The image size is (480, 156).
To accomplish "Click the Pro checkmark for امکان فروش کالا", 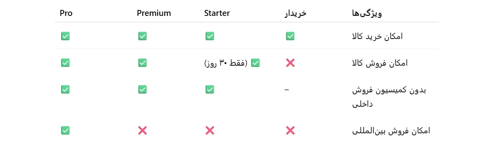I will [x=65, y=62].
